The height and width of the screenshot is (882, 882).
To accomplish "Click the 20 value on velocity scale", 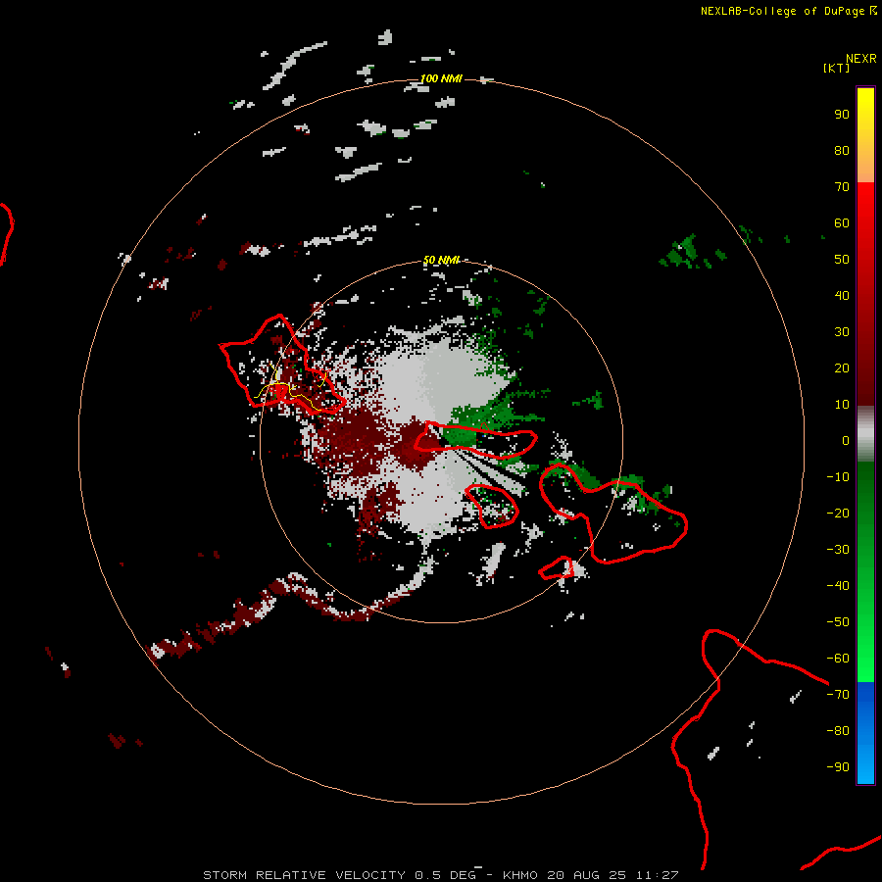I will point(842,368).
